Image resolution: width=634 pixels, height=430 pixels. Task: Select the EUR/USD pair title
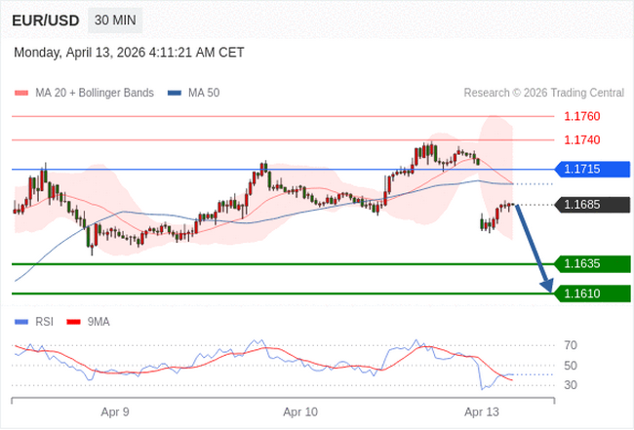[x=46, y=20]
